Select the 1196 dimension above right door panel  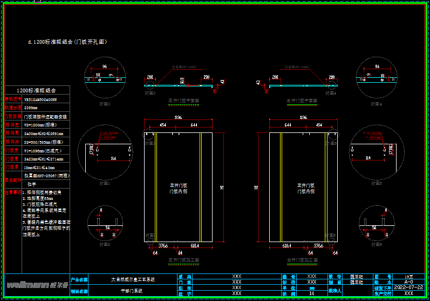(x=303, y=117)
